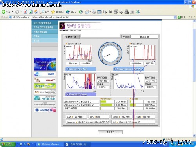196x147 pixels.
Task: Open Favorites star in toolbar
Action: click(x=53, y=12)
